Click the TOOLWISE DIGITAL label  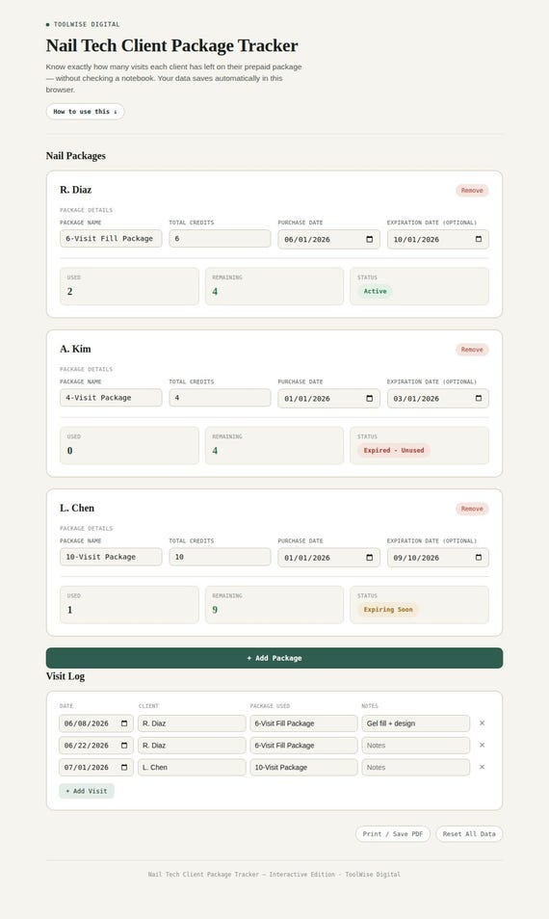87,25
